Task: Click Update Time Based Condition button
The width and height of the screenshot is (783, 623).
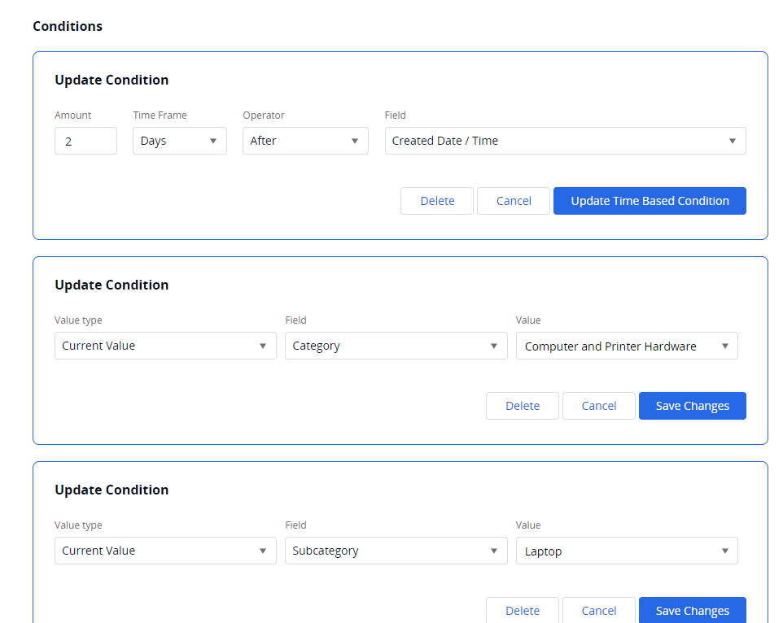Action: click(650, 201)
